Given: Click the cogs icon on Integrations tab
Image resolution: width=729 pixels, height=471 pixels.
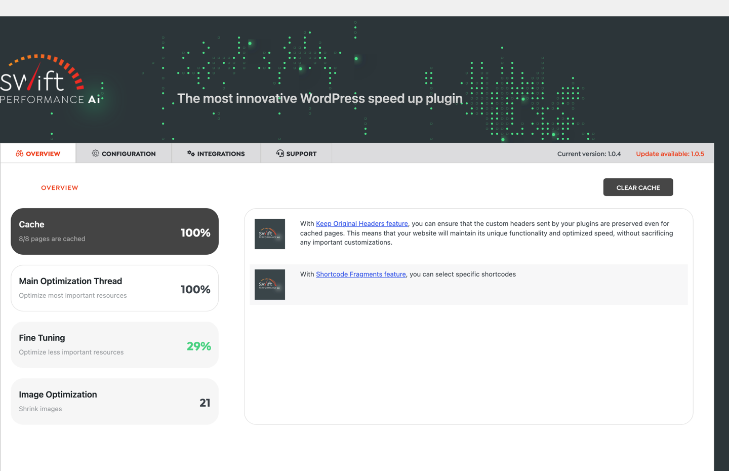Looking at the screenshot, I should [x=191, y=153].
